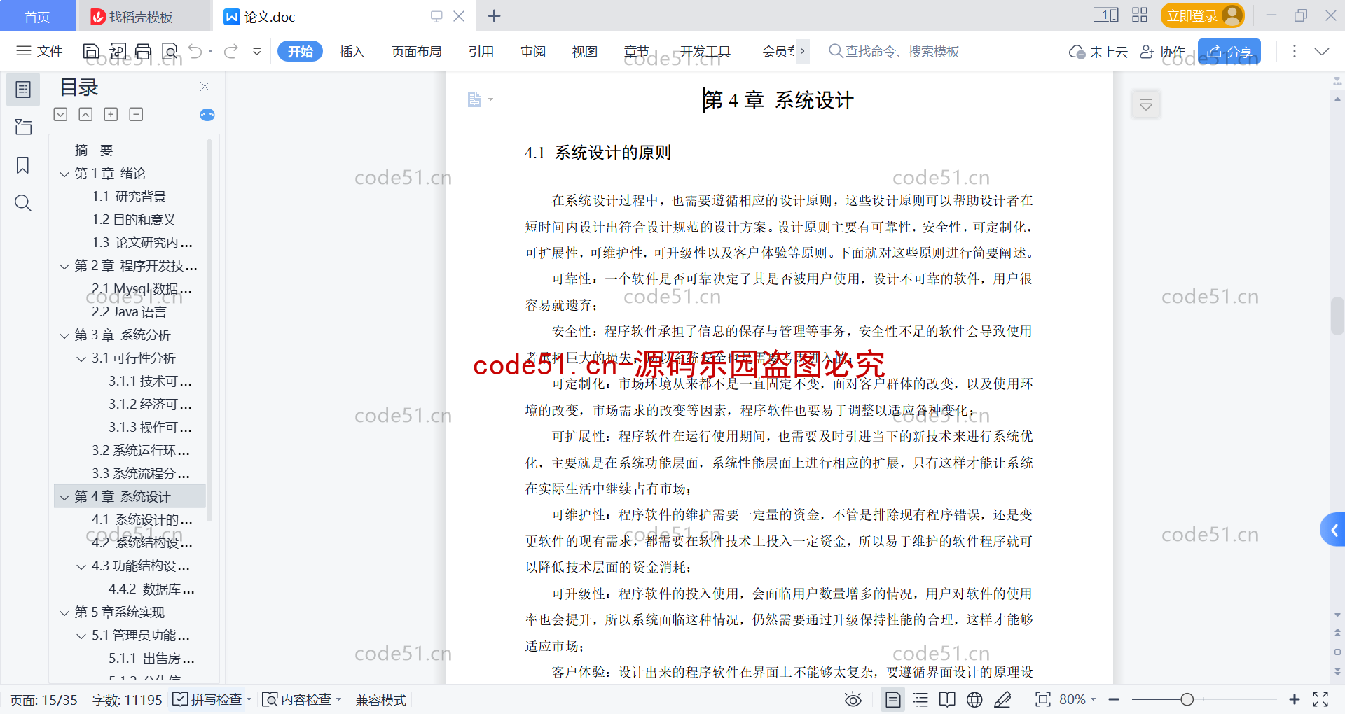Viewport: 1345px width, 714px height.
Task: Toggle eye-protection mode icon
Action: [x=853, y=699]
